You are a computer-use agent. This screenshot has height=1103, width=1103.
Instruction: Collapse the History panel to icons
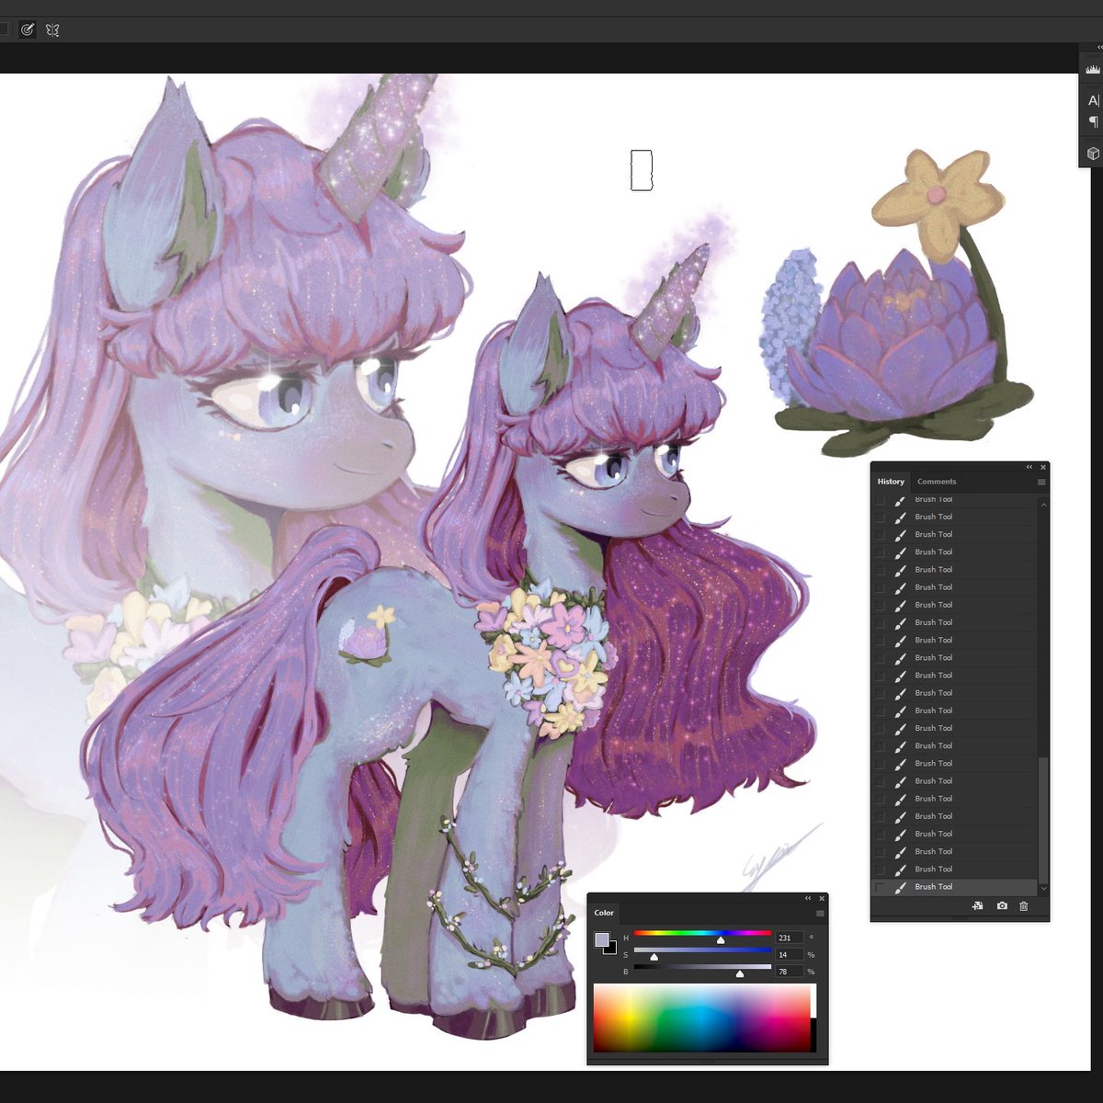tap(1029, 467)
